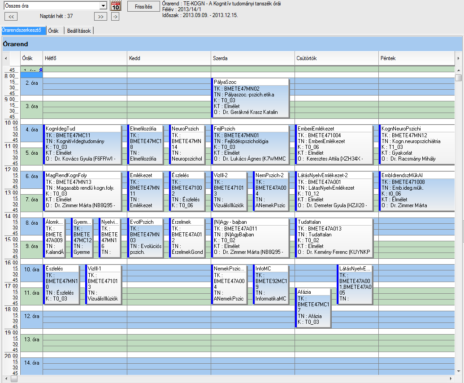Select the NemekPszic... class block
Image resolution: width=464 pixels, height=383 pixels.
(230, 284)
